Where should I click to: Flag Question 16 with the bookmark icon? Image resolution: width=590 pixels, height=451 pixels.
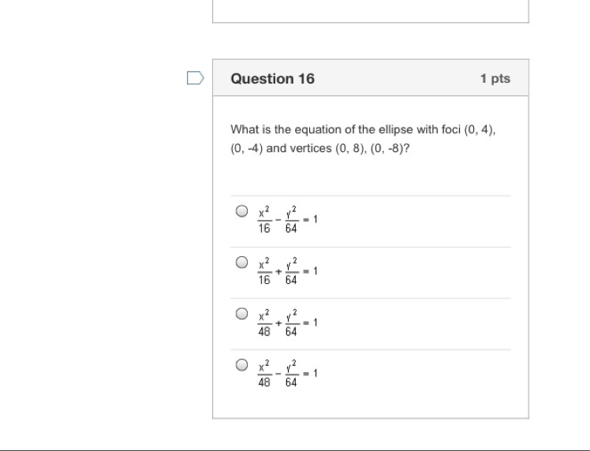pyautogui.click(x=195, y=78)
